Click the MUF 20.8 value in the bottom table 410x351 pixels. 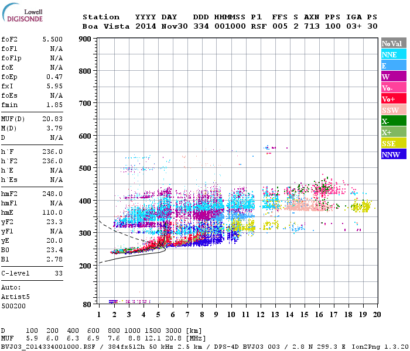pos(173,339)
